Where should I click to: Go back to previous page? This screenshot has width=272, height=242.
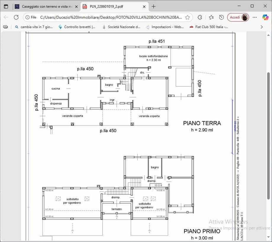click(x=6, y=17)
